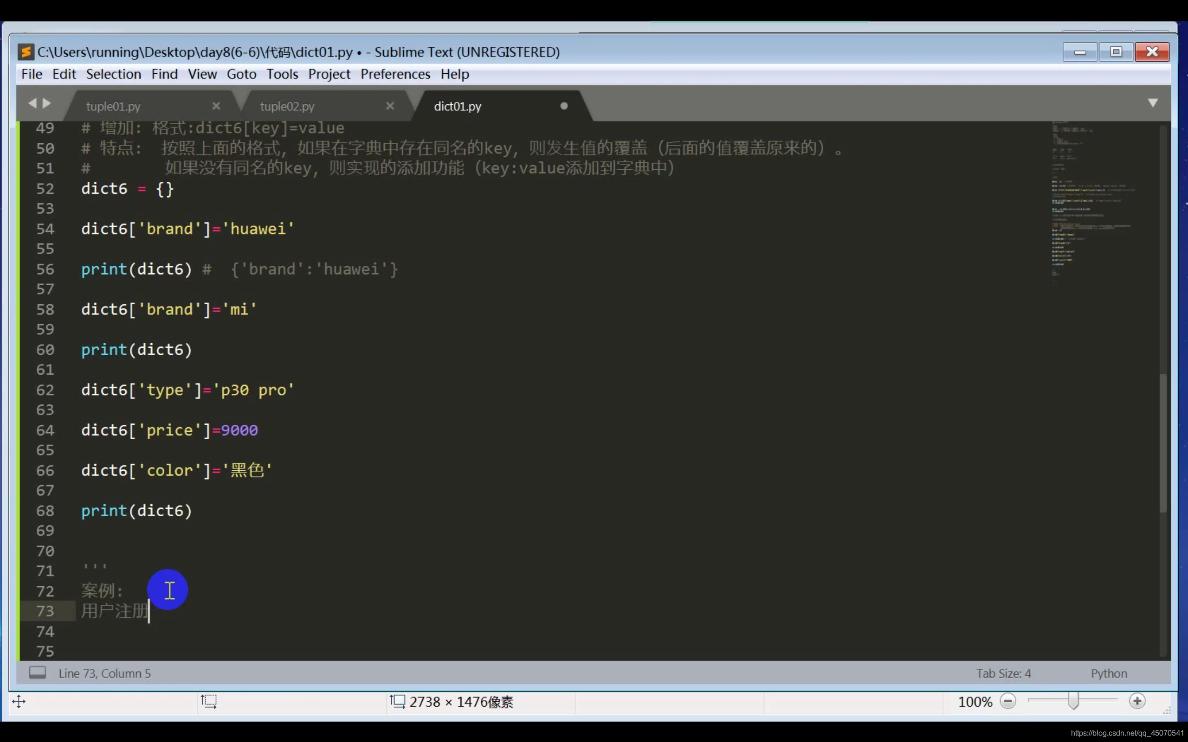Open the Python syntax selector
The image size is (1188, 742).
[1109, 673]
